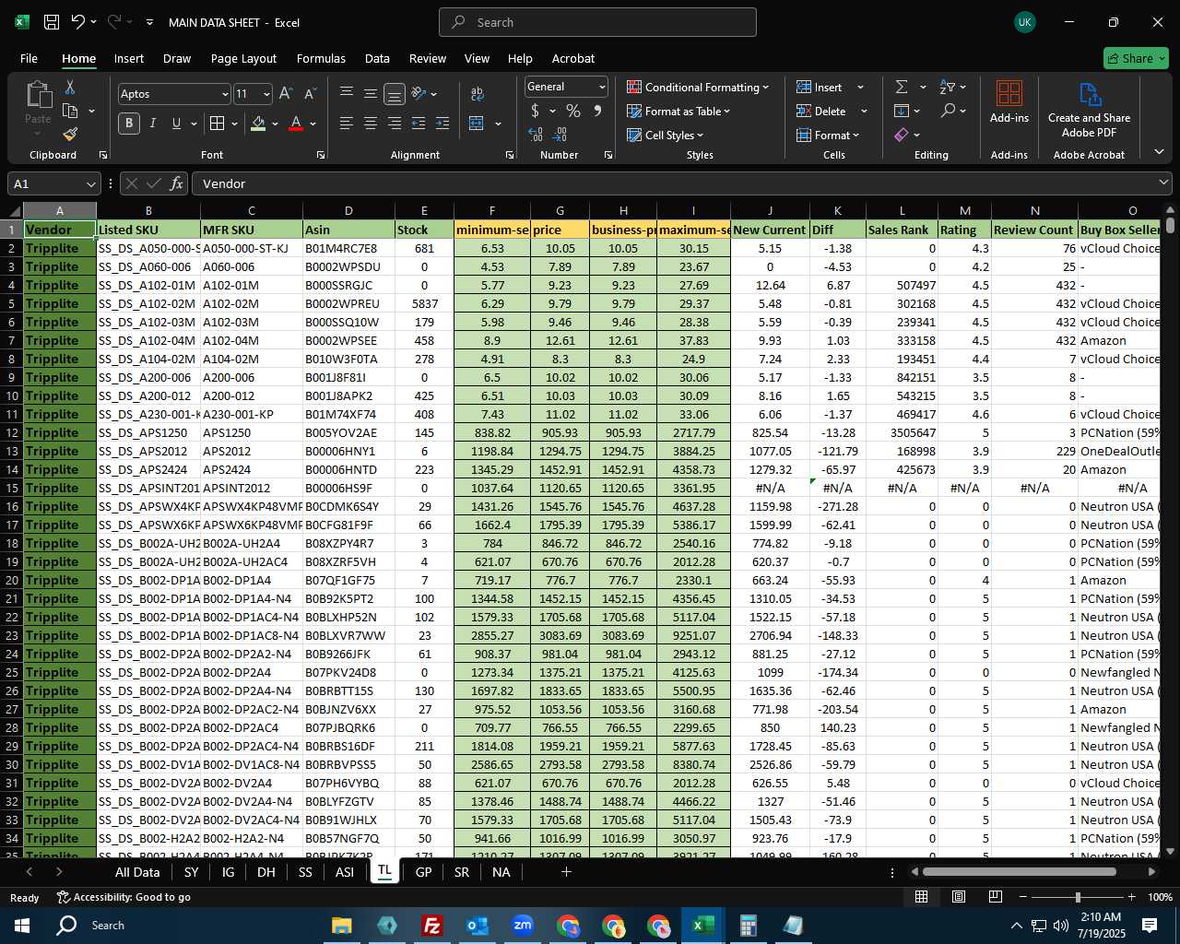This screenshot has height=944, width=1180.
Task: Apply italic formatting
Action: [x=152, y=124]
